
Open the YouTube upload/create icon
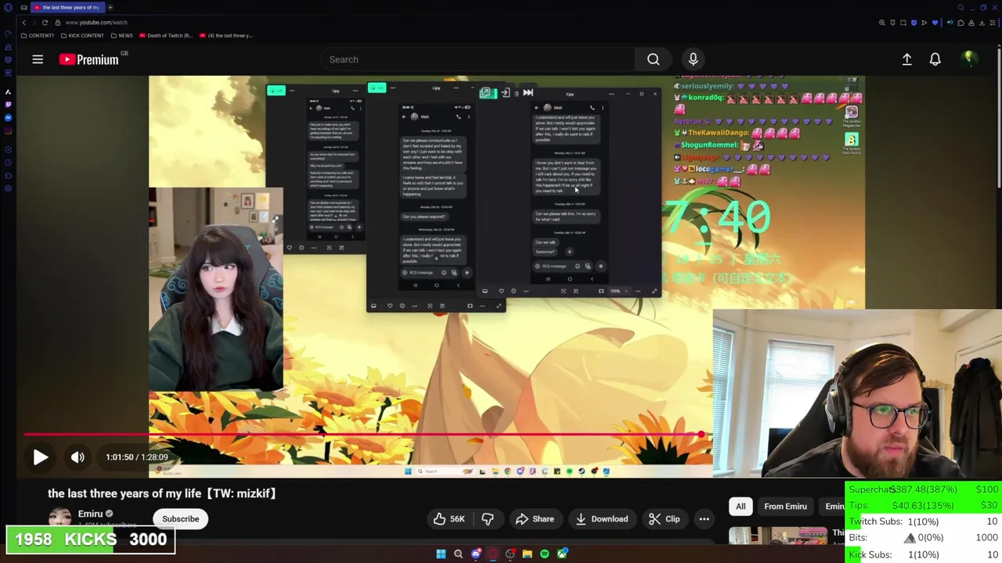coord(906,59)
